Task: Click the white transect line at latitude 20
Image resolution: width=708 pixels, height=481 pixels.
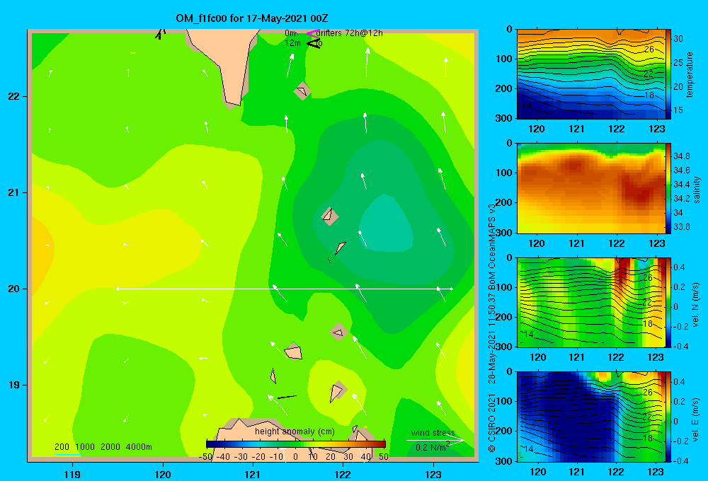Action: tap(285, 289)
